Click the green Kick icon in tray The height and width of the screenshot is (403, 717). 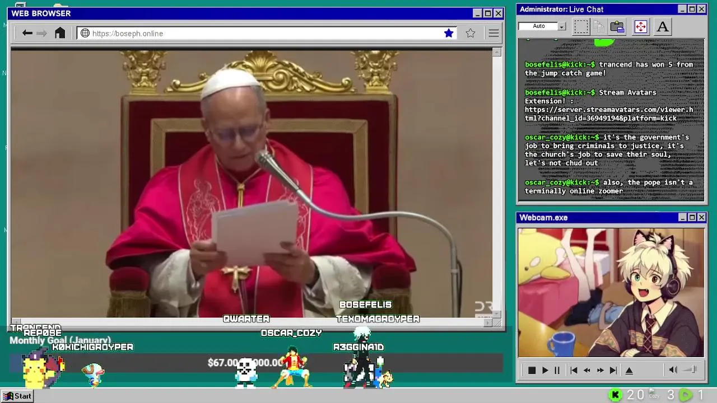tap(616, 395)
